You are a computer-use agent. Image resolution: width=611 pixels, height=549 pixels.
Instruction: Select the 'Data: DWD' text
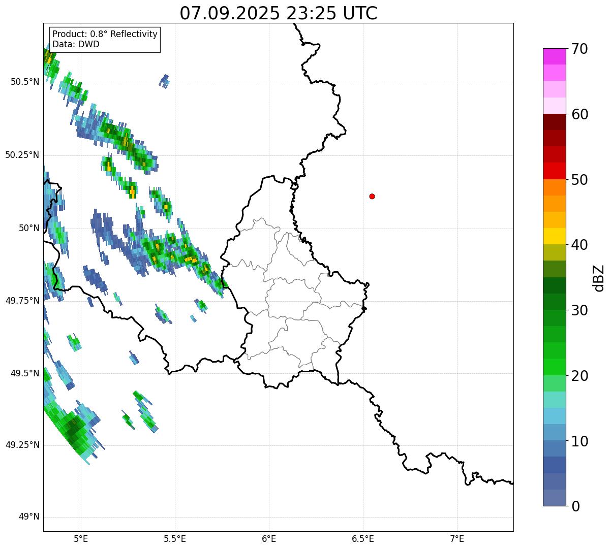(76, 44)
